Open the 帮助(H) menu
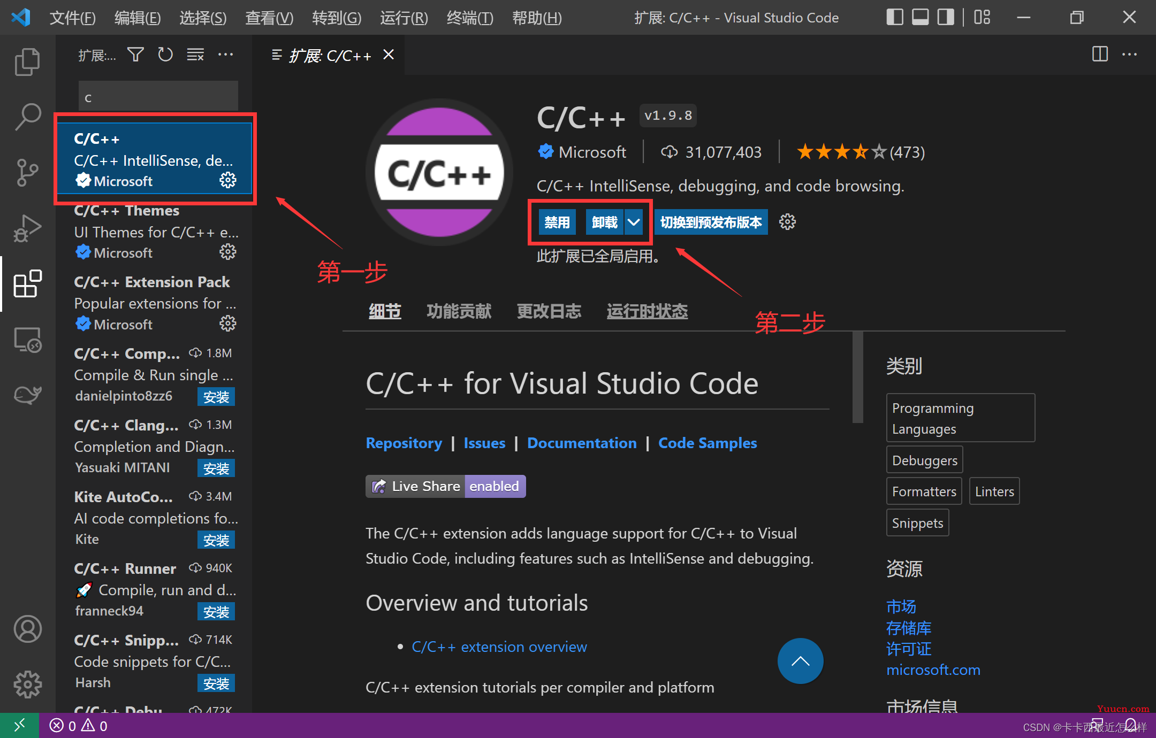The width and height of the screenshot is (1156, 738). pos(537,18)
